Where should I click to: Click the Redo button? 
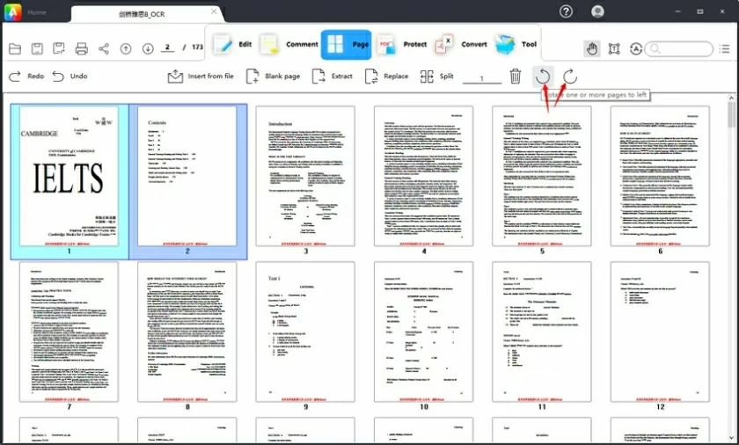pyautogui.click(x=27, y=76)
